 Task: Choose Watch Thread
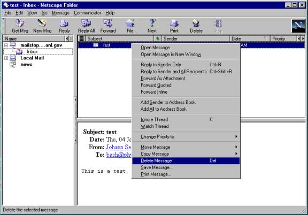click(186, 126)
